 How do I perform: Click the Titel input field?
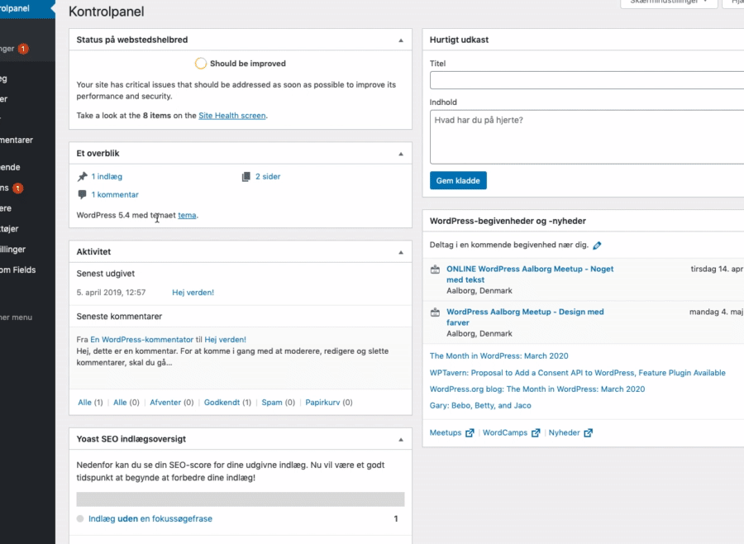[x=587, y=81]
